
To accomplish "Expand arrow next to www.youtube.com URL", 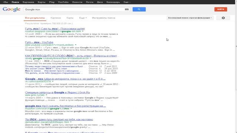I will (x=76, y=45).
